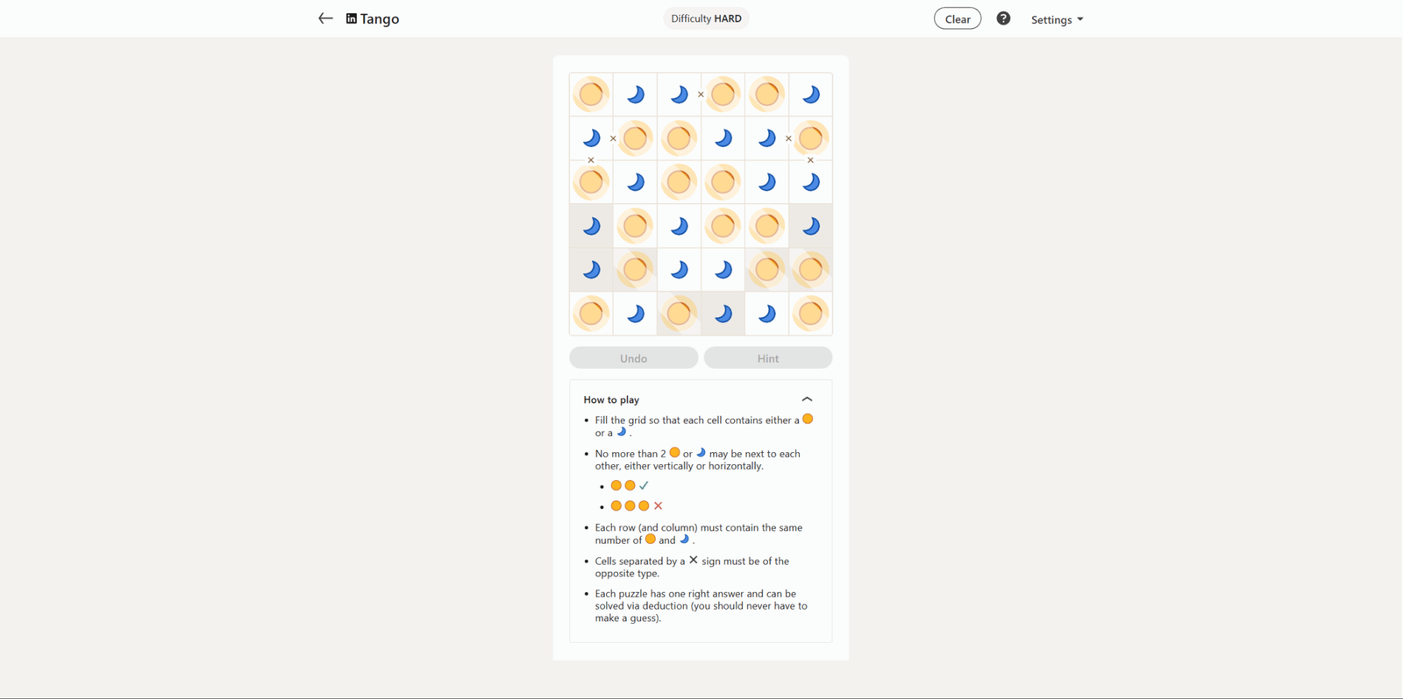Open the help question mark icon
Image resolution: width=1403 pixels, height=699 pixels.
tap(1003, 18)
